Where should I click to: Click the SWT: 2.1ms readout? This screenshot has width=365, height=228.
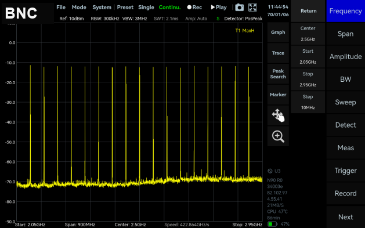[x=166, y=19]
